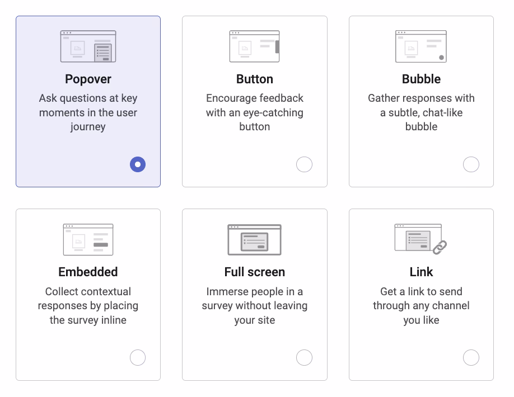Choose the Full screen placement card
514x397 pixels.
tap(254, 294)
